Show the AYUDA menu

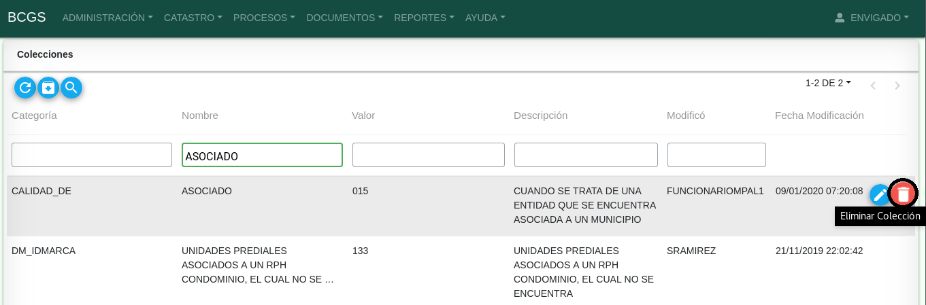485,18
